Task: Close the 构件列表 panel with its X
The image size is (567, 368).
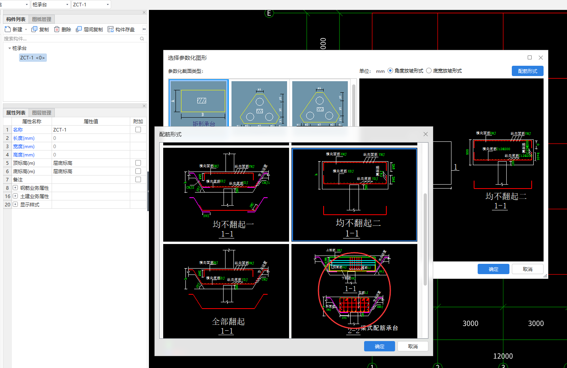Action: click(x=144, y=13)
